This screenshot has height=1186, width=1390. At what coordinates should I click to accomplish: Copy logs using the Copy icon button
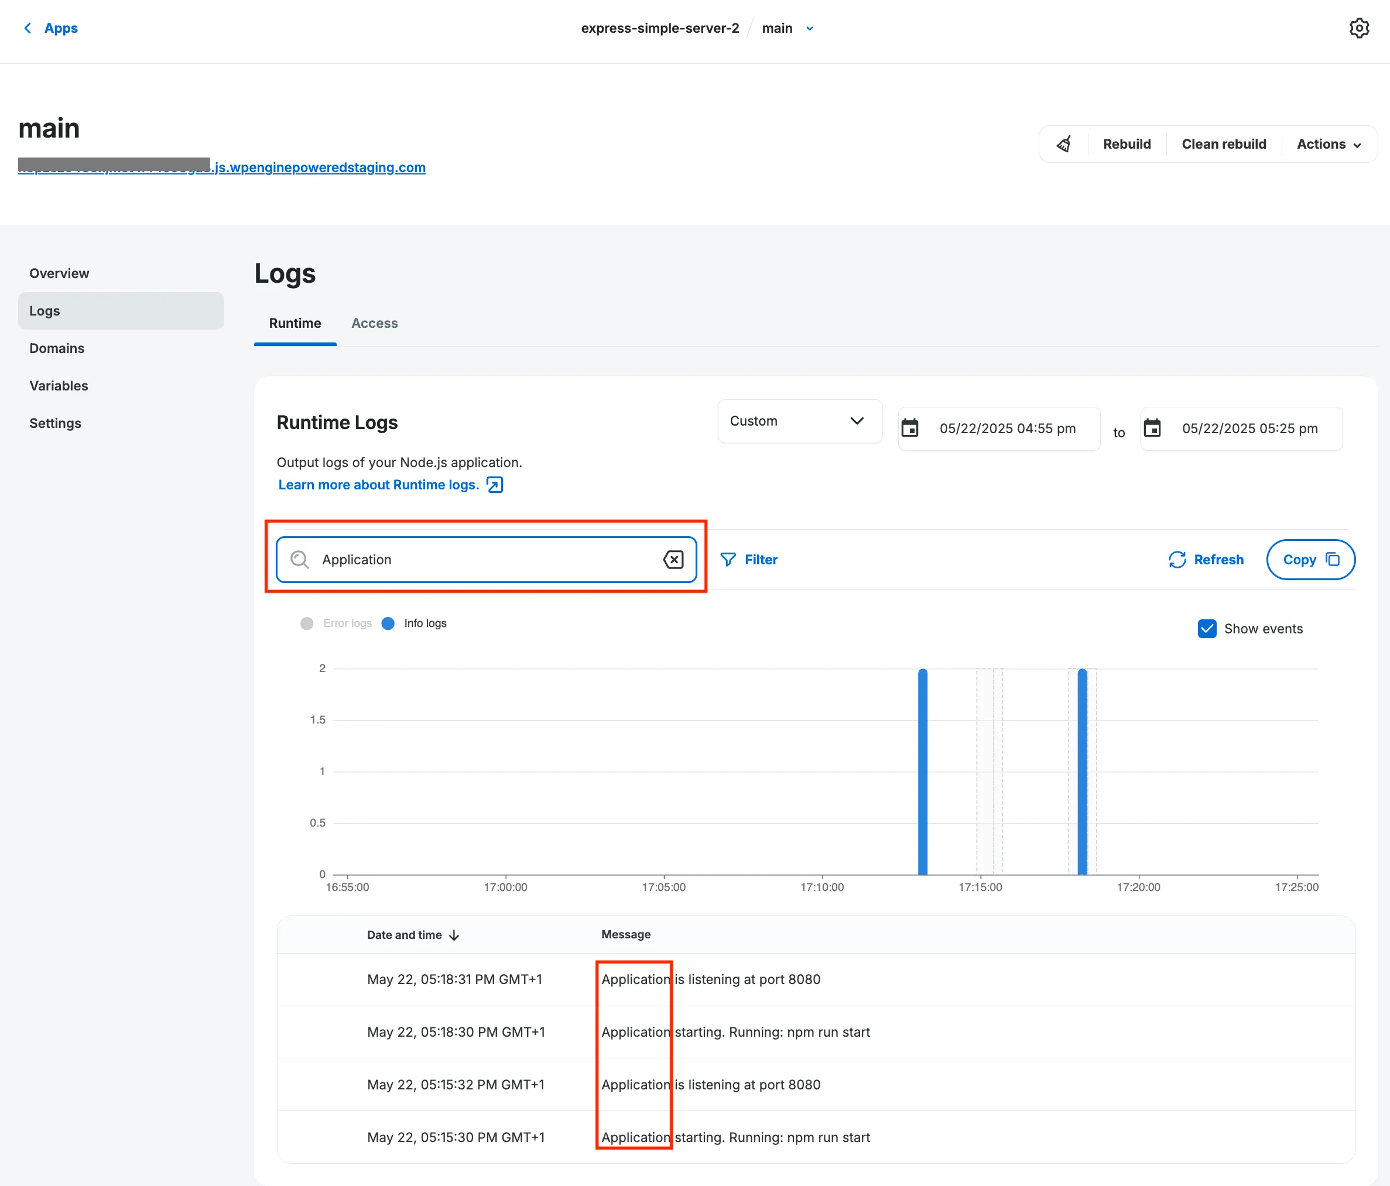[x=1310, y=559]
